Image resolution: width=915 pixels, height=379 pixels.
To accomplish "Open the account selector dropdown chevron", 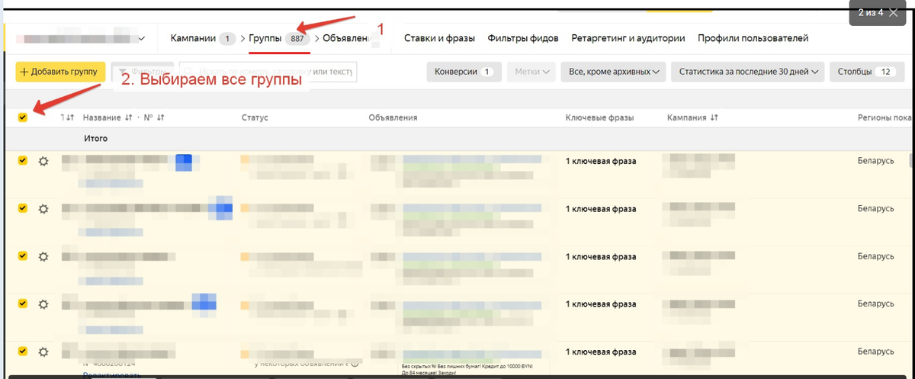I will [142, 38].
